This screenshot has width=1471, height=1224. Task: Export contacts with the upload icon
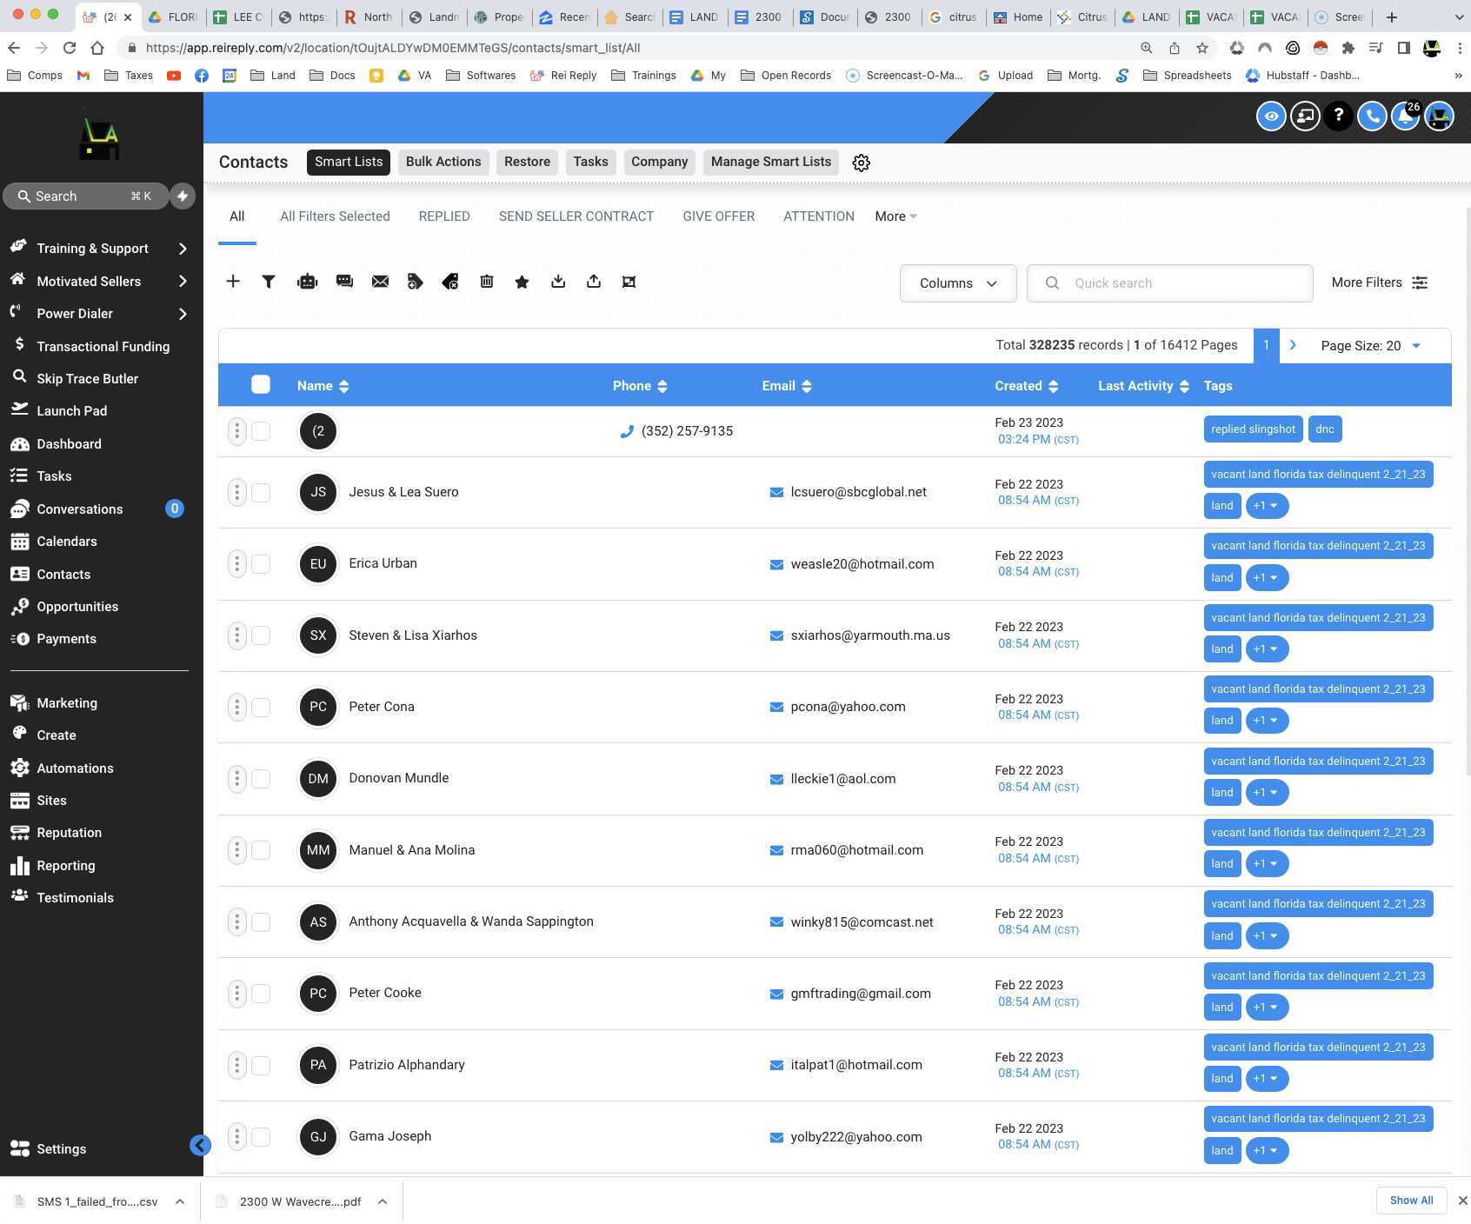[x=594, y=281]
